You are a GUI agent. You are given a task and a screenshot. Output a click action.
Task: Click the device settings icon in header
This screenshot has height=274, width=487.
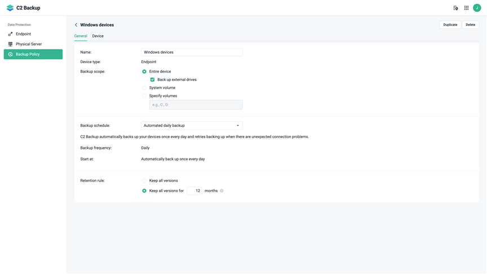455,8
